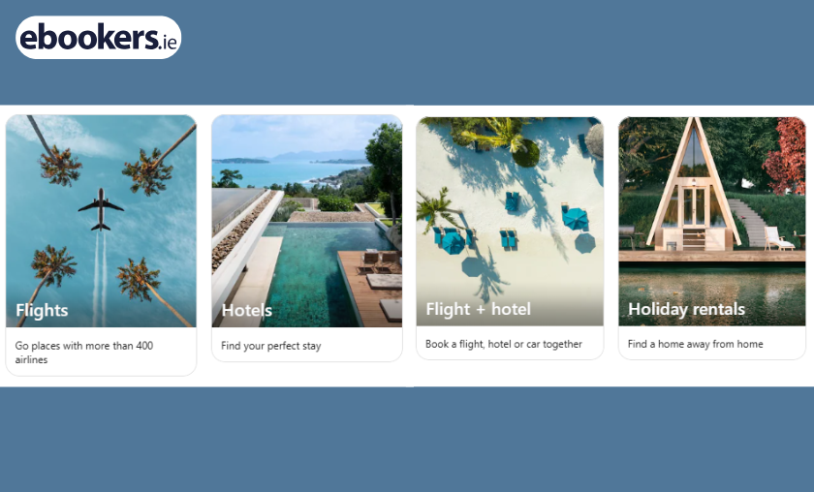Select the Flight + hotel card heading
814x492 pixels.
coord(478,309)
